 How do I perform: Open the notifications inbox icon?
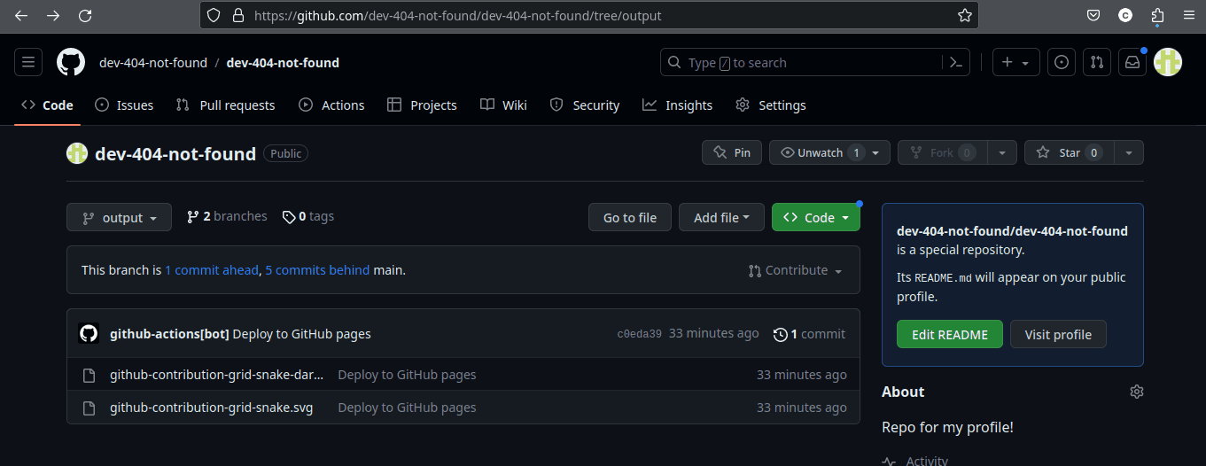click(1132, 63)
